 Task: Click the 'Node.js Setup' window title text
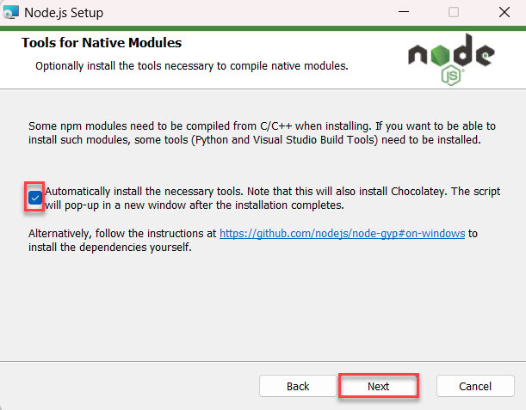tap(64, 13)
